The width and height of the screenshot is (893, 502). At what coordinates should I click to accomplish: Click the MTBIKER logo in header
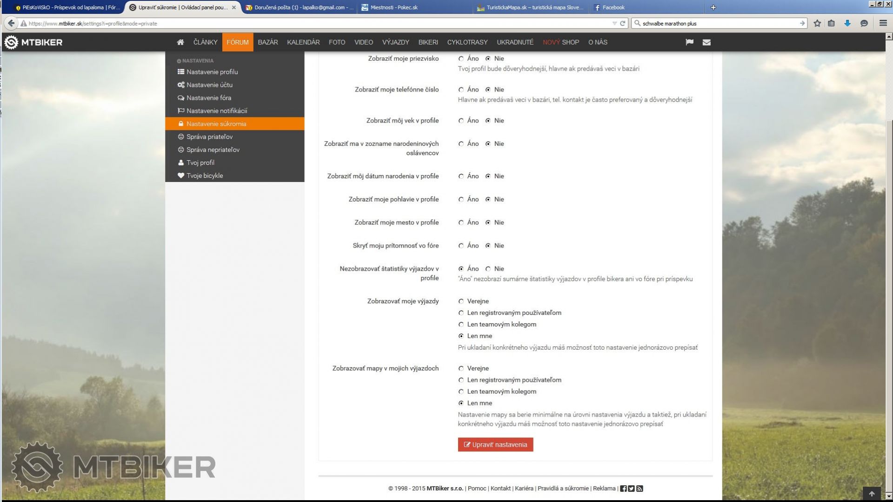click(x=33, y=42)
